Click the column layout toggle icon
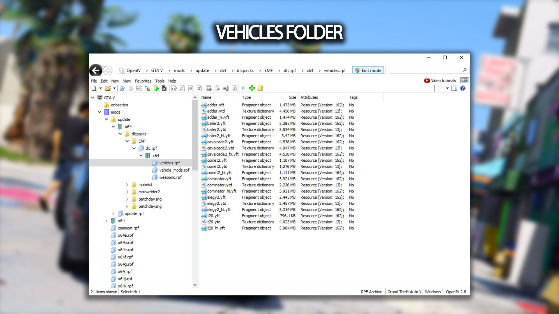 point(454,88)
